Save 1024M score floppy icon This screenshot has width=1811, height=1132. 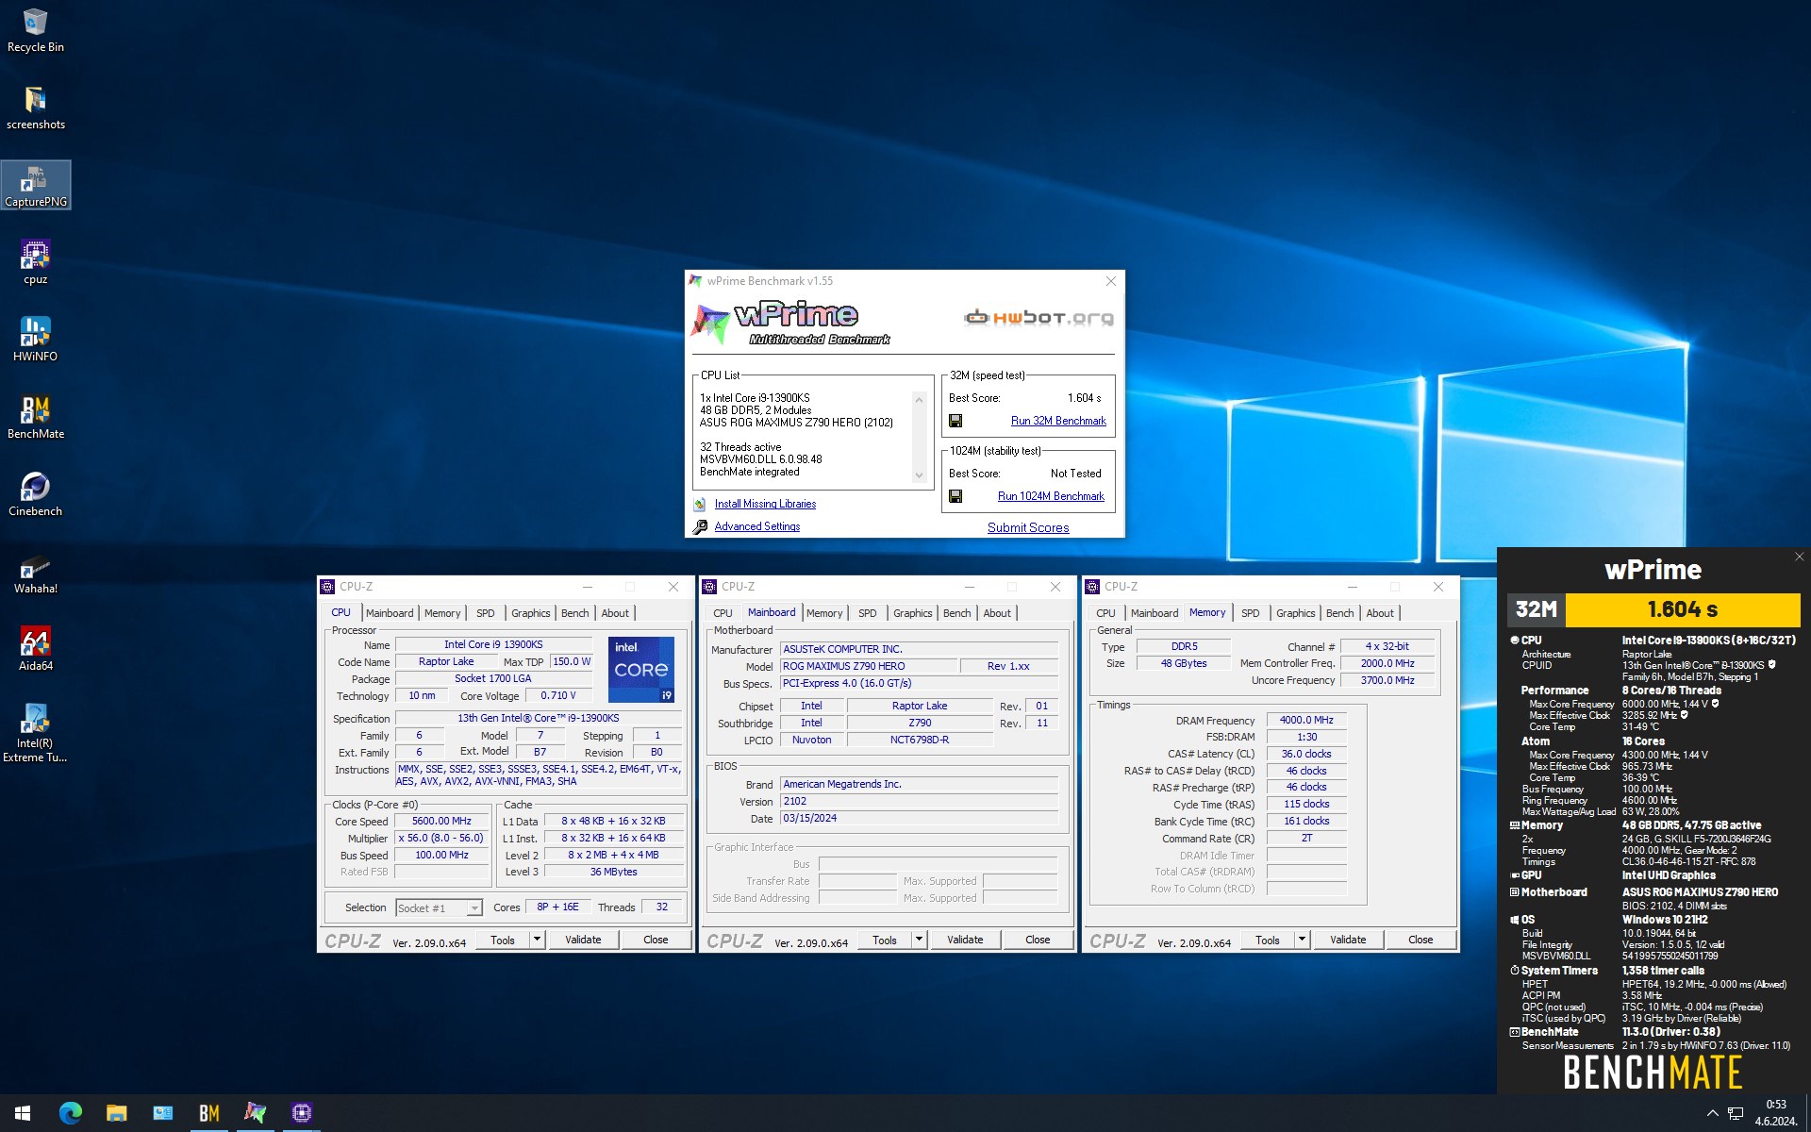pos(955,496)
